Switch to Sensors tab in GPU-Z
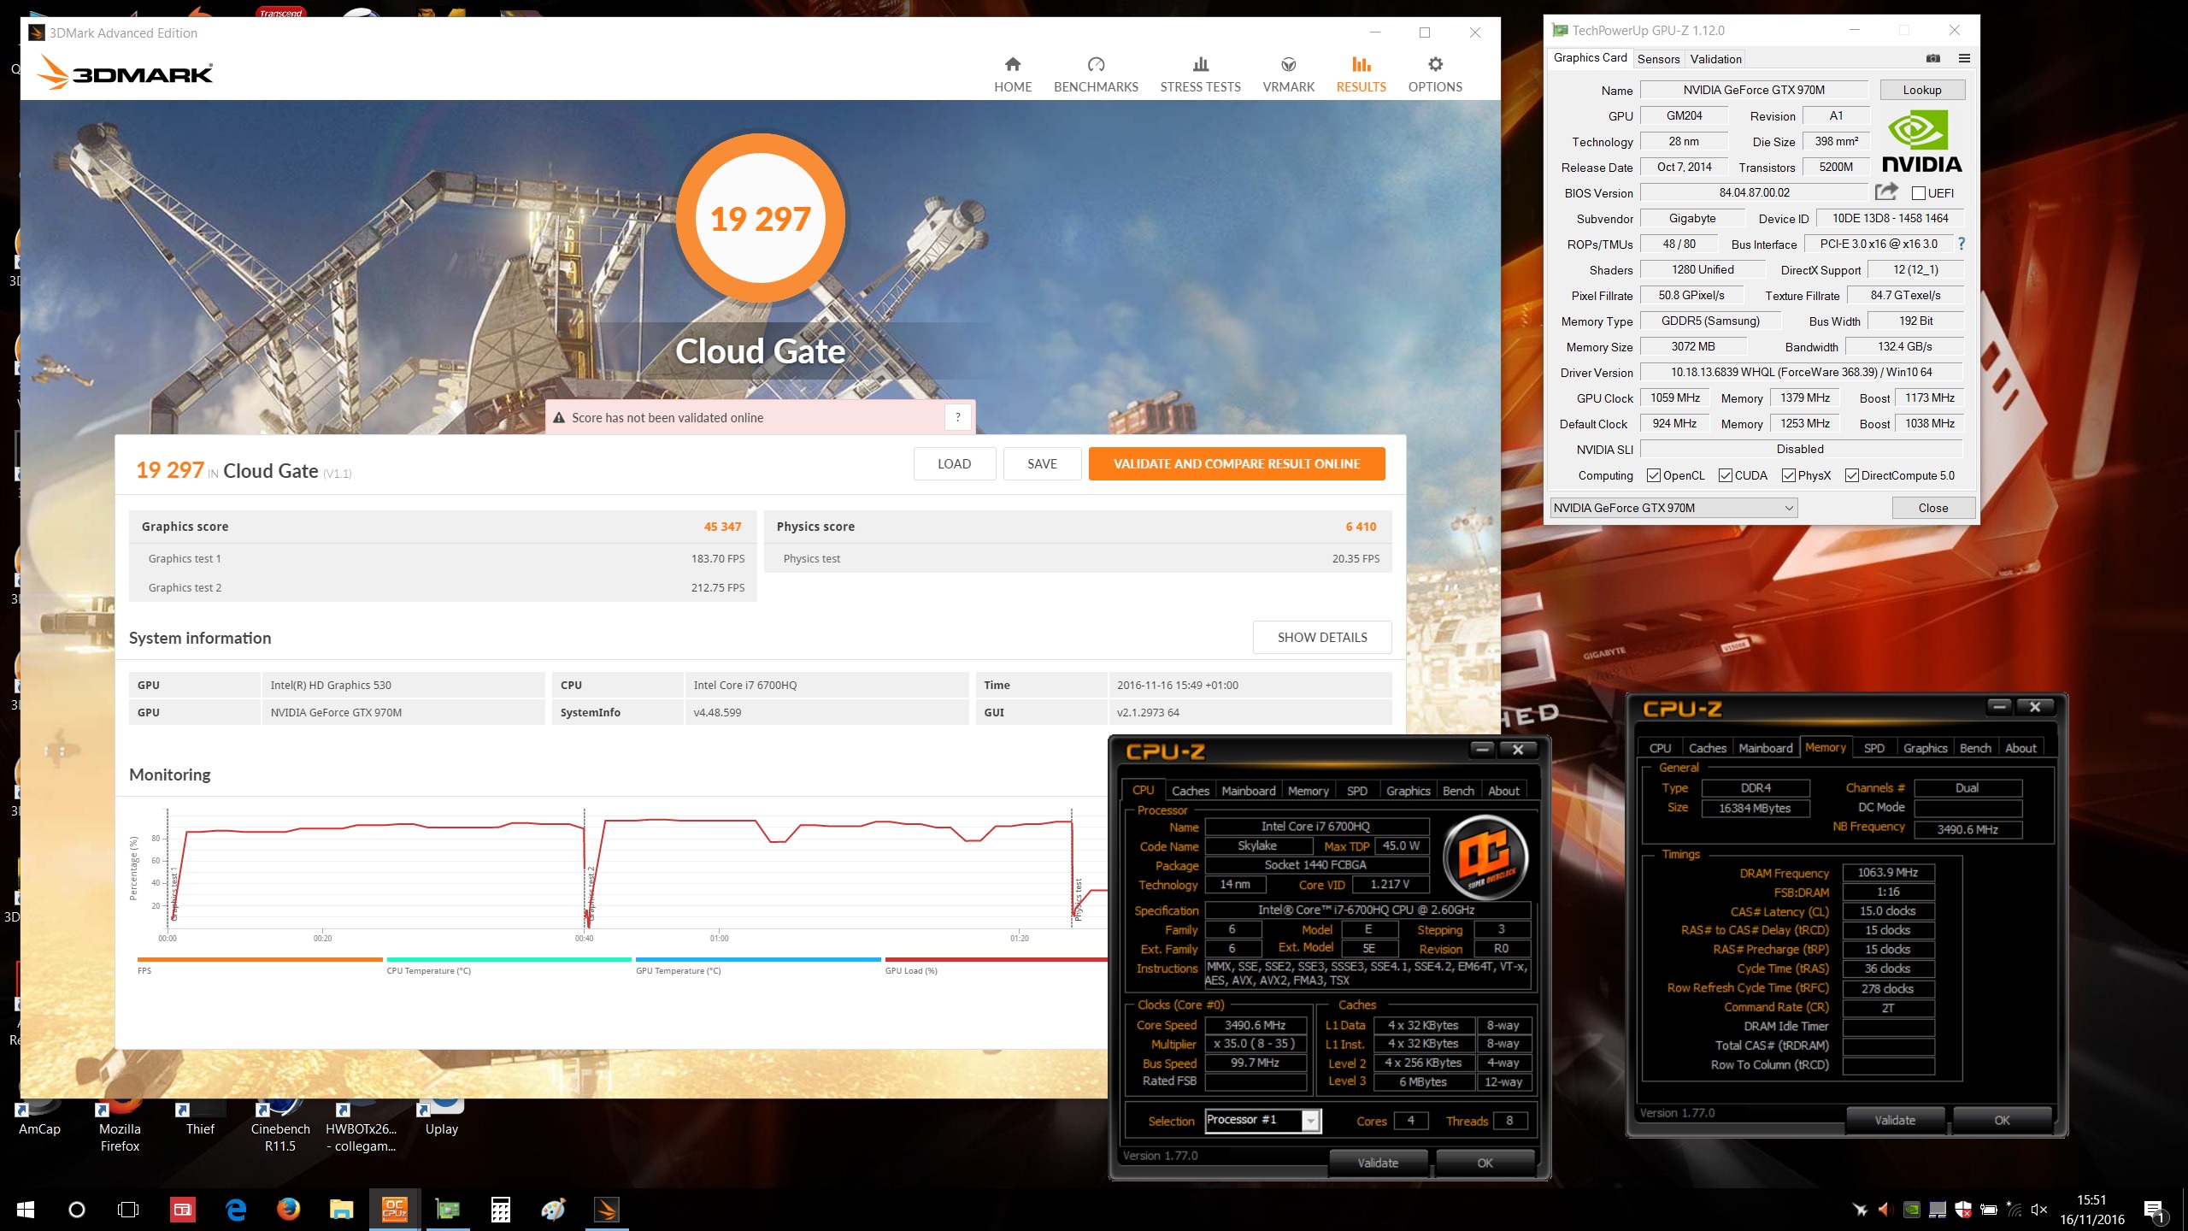This screenshot has width=2188, height=1231. coord(1658,59)
